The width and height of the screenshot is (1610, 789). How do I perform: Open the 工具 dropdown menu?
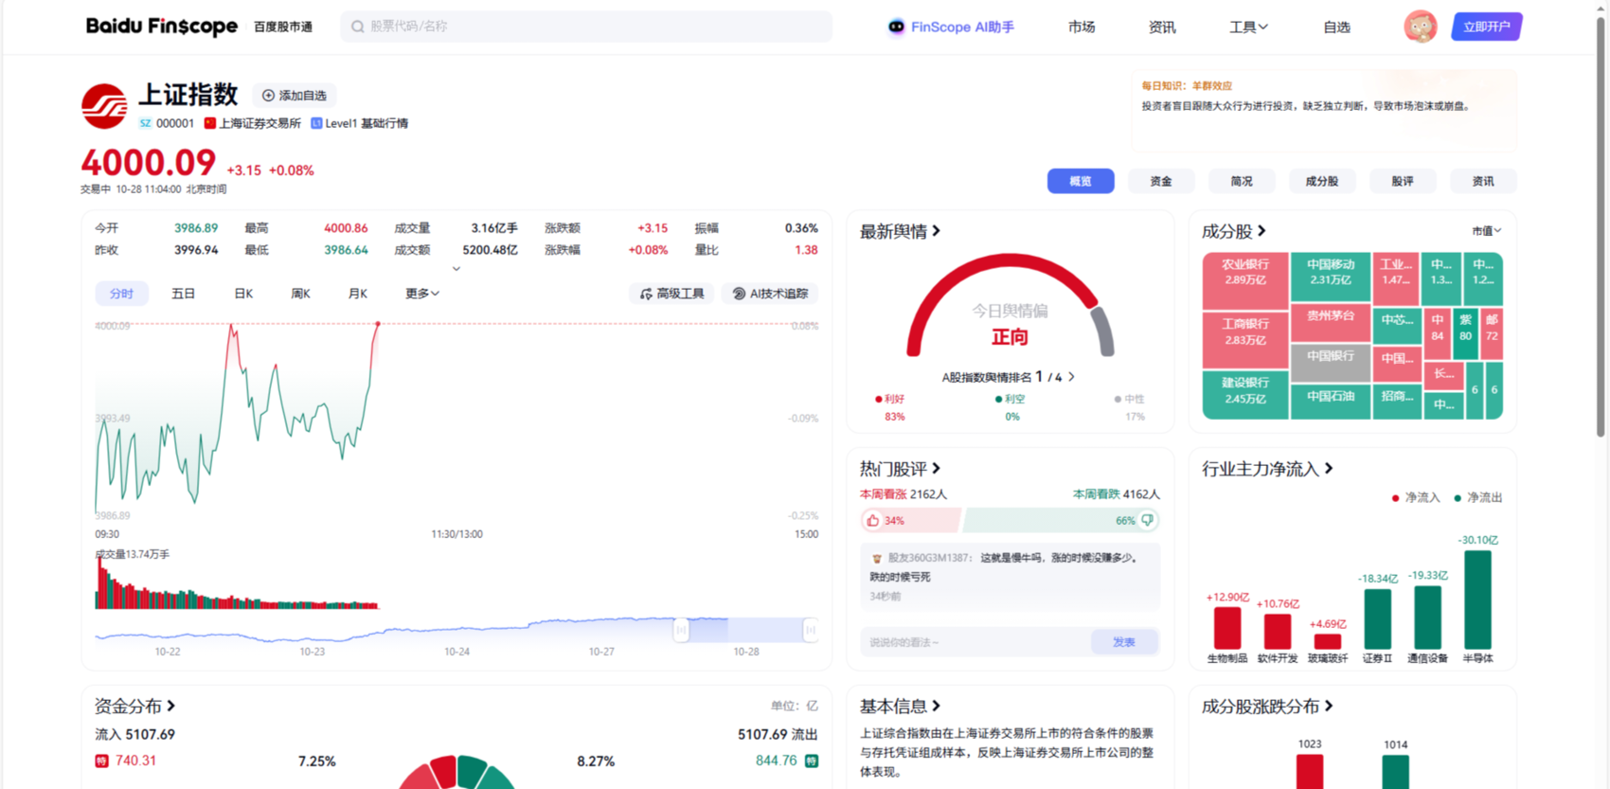click(x=1247, y=27)
